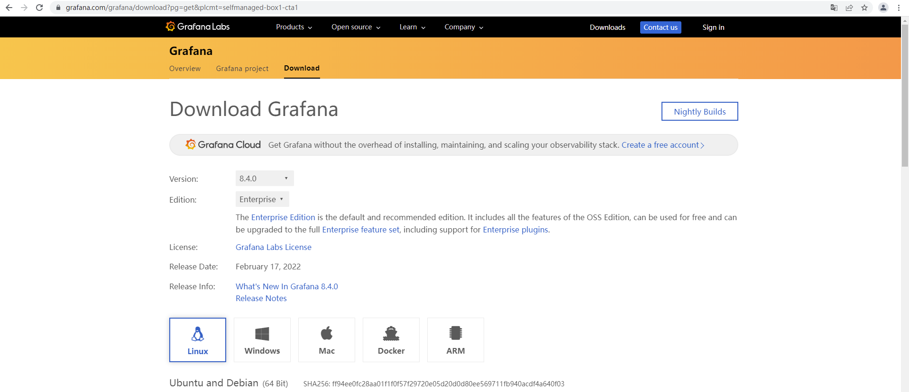The width and height of the screenshot is (909, 392).
Task: Open the browser profile avatar
Action: click(x=883, y=8)
